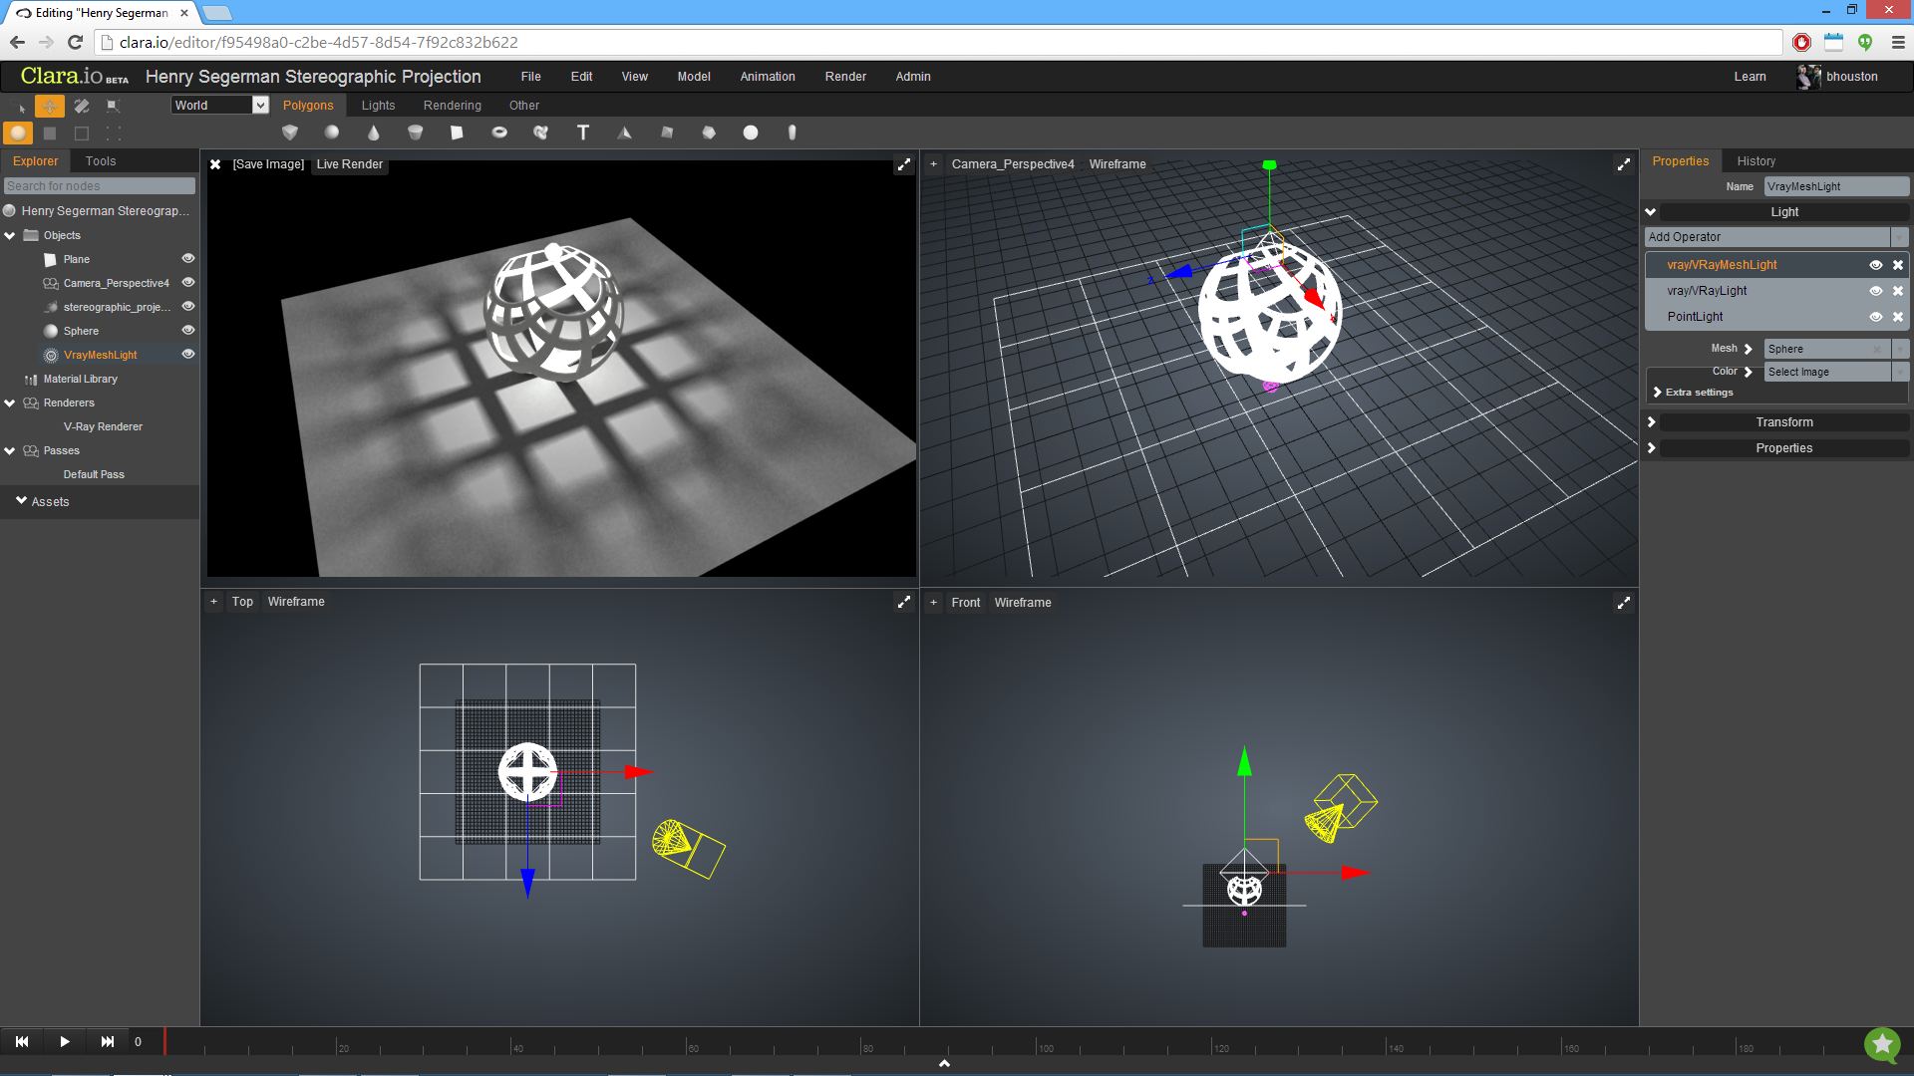Select the text tool icon in toolbar

[583, 132]
